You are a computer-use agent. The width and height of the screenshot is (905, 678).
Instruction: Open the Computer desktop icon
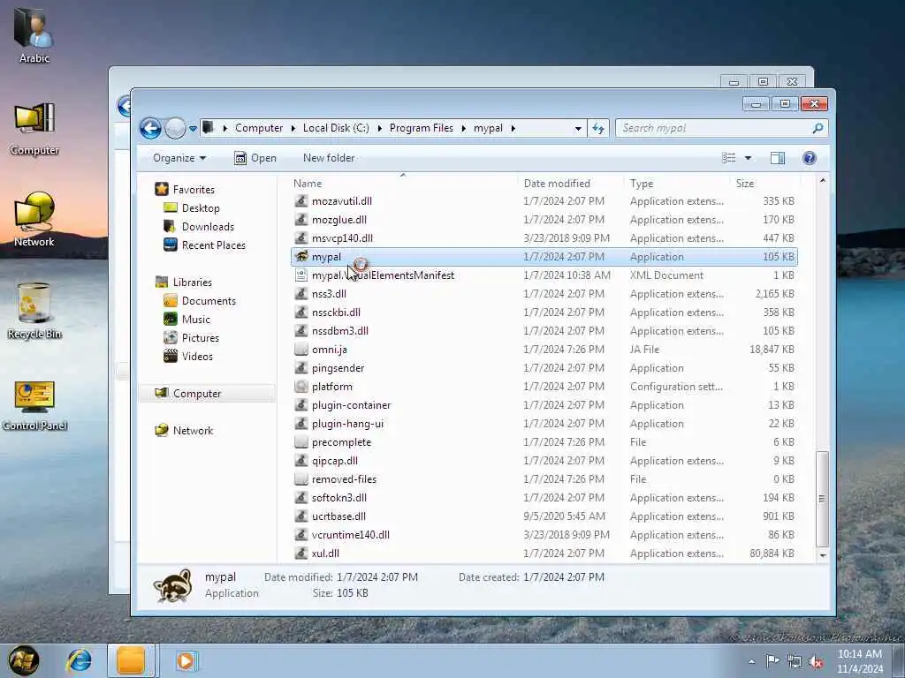point(34,128)
